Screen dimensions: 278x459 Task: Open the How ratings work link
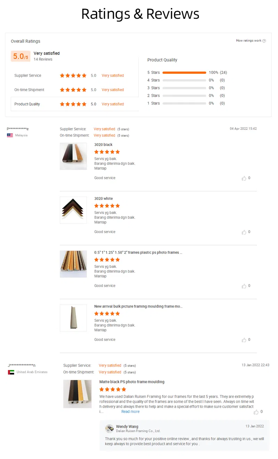[248, 40]
